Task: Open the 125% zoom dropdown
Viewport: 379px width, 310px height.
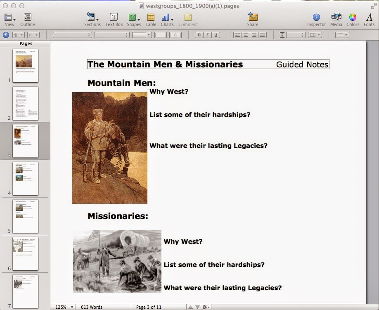Action: [64, 307]
